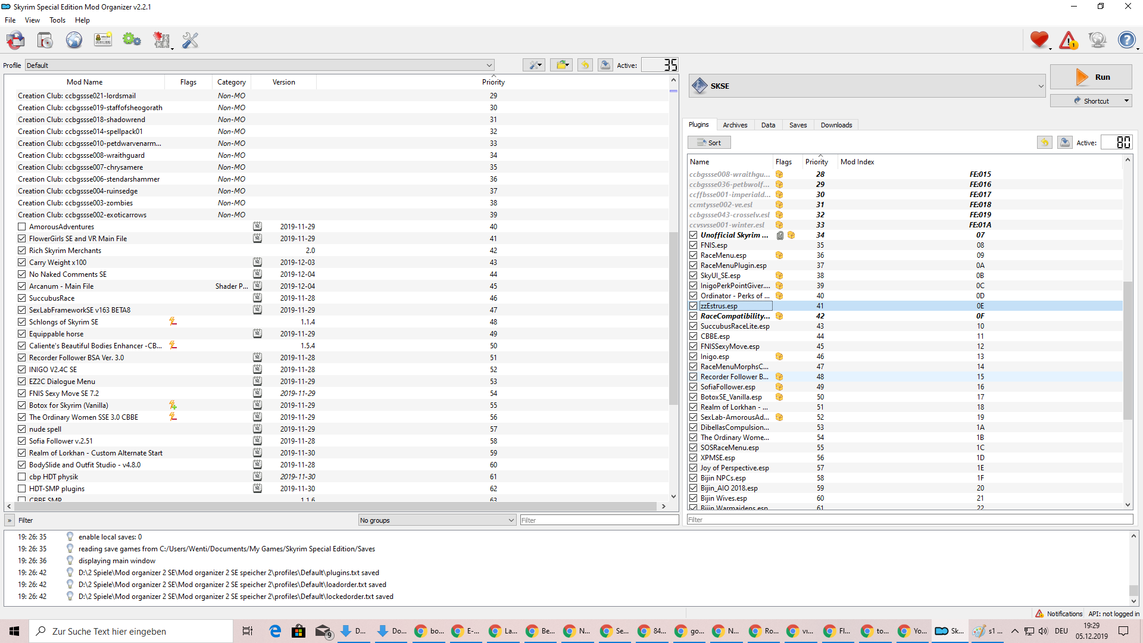Sort mods by the Mod Name column header

click(x=85, y=82)
